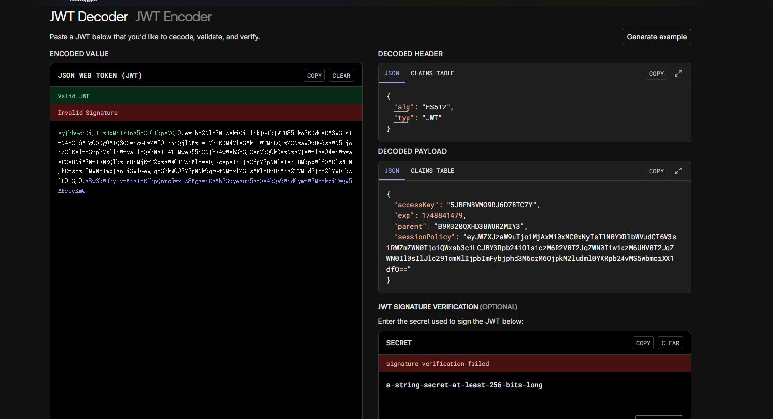Click the "SECRET" label
This screenshot has width=773, height=419.
399,343
